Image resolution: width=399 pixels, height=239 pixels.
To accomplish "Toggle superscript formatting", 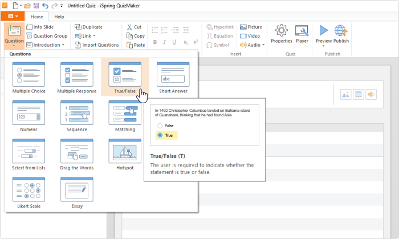I will coord(196,42).
